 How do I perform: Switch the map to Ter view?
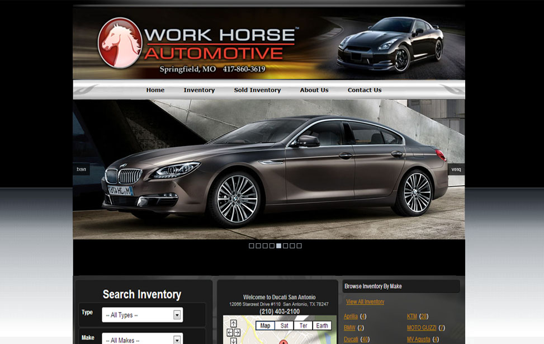(303, 326)
